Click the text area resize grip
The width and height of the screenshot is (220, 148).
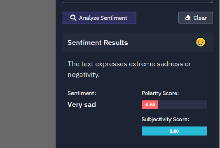[211, 1]
